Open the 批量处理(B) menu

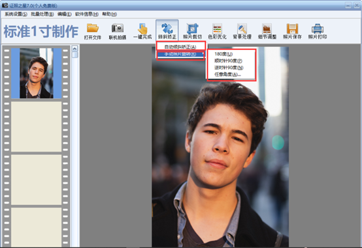(x=42, y=14)
